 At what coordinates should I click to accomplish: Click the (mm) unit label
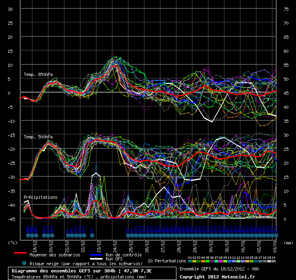tap(289, 242)
